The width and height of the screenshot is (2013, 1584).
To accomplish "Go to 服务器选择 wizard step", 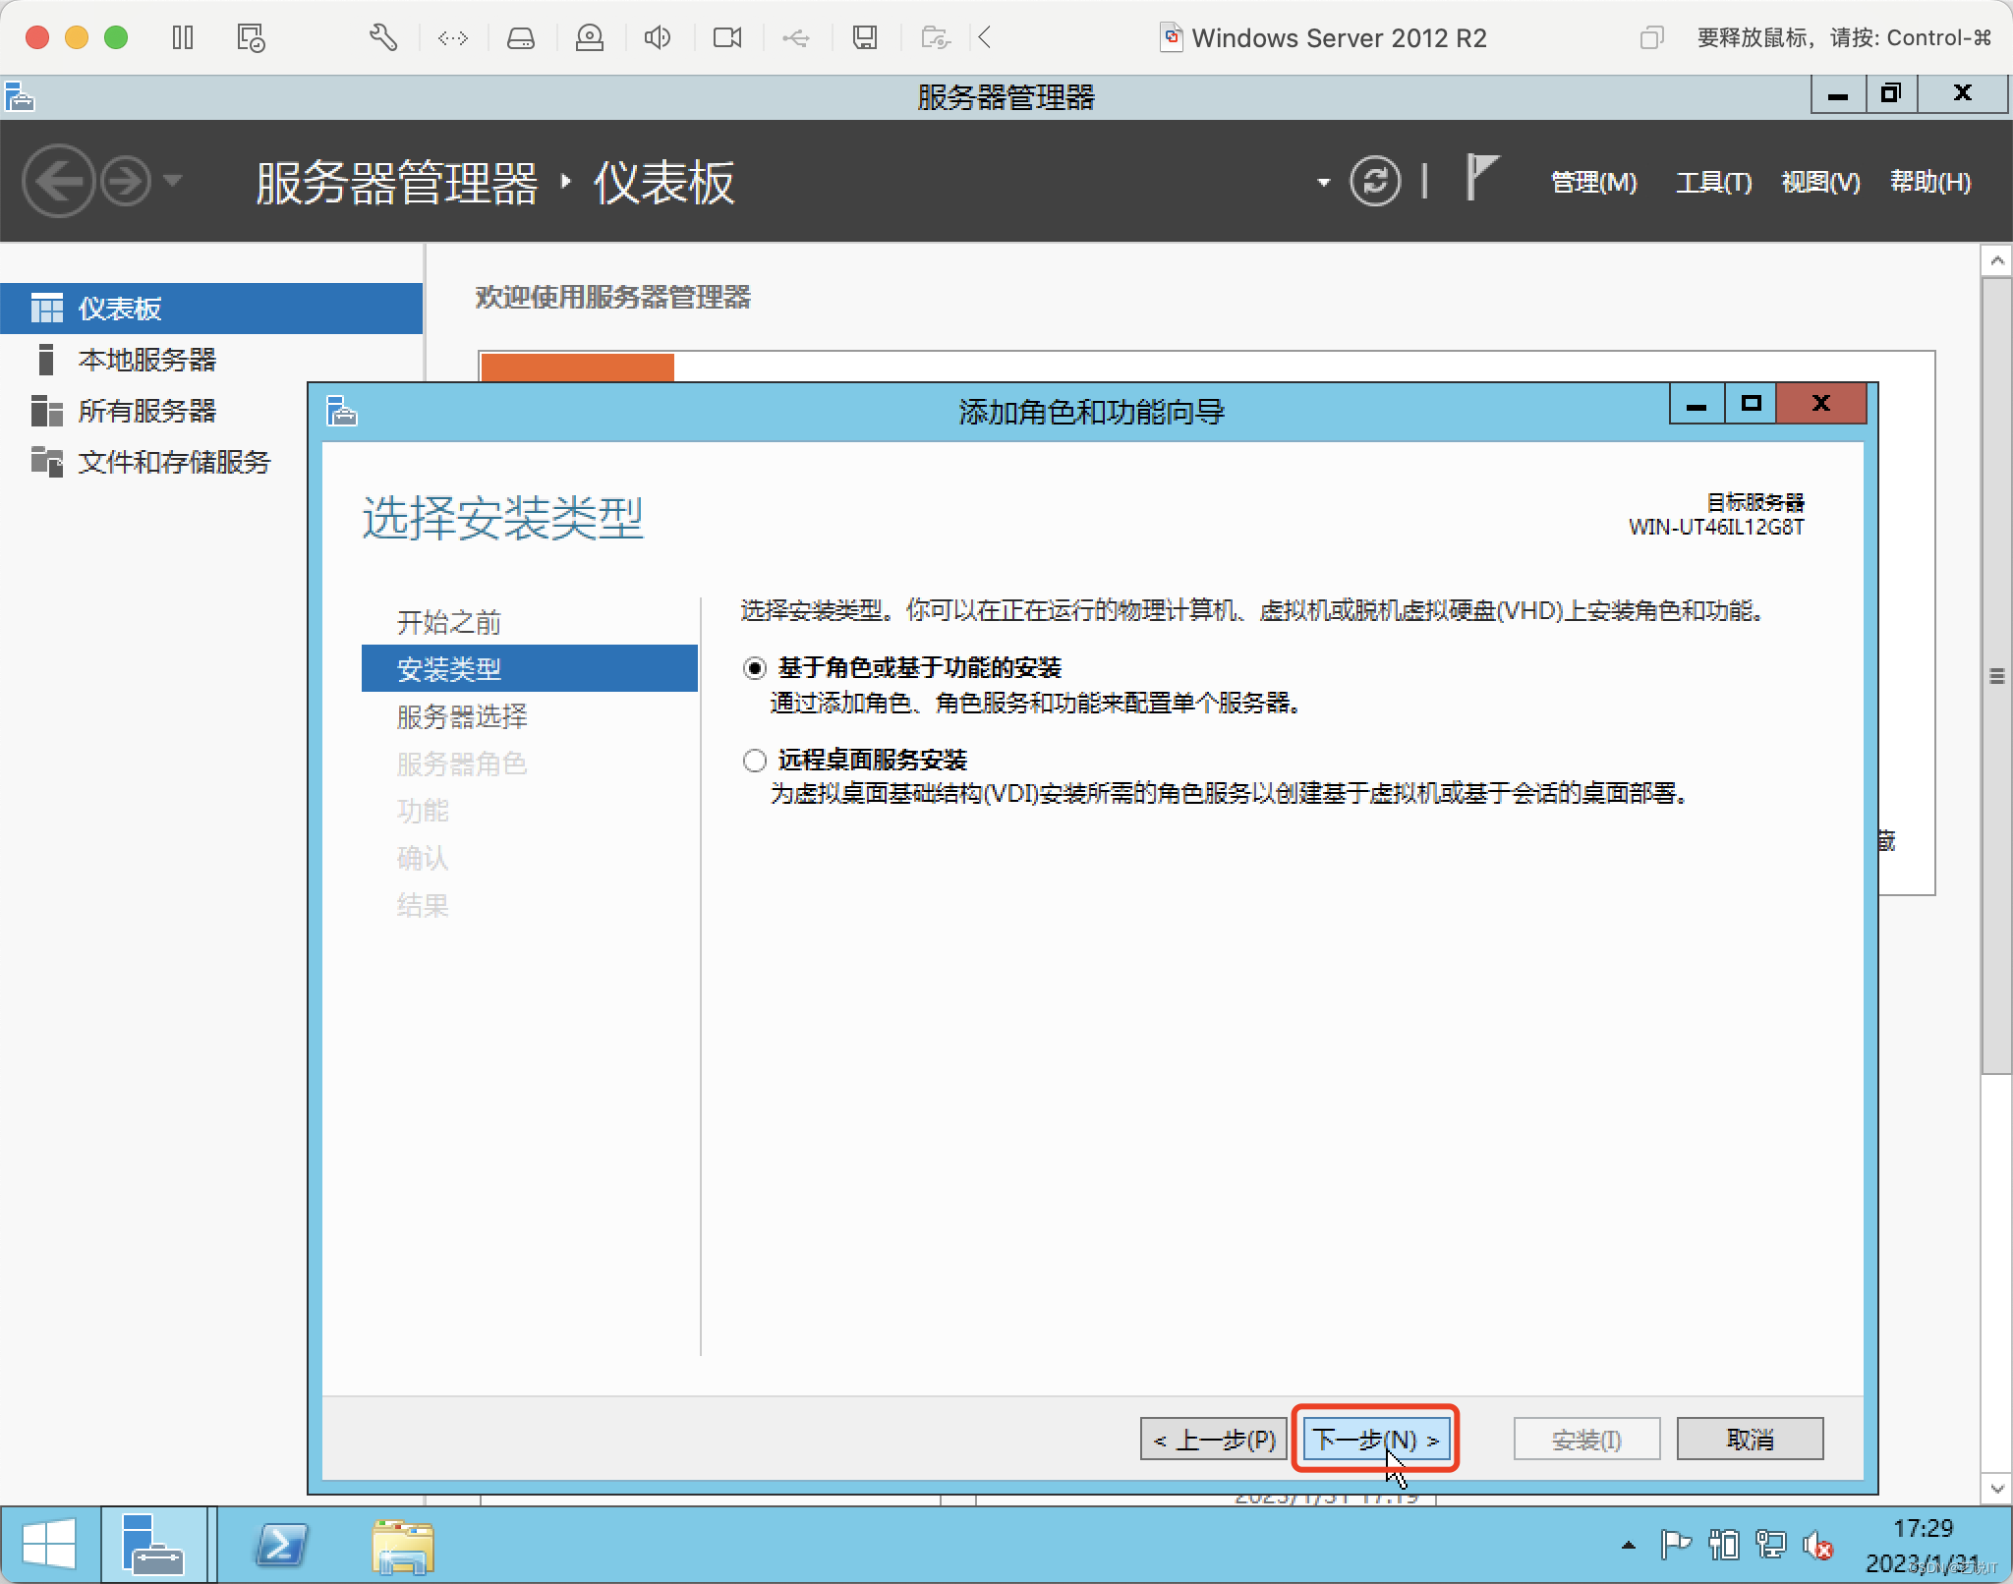I will coord(462,716).
